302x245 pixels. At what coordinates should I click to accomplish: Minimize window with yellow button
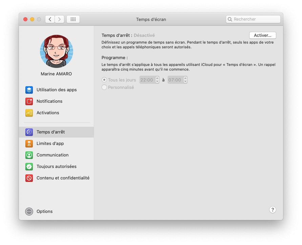click(x=32, y=19)
